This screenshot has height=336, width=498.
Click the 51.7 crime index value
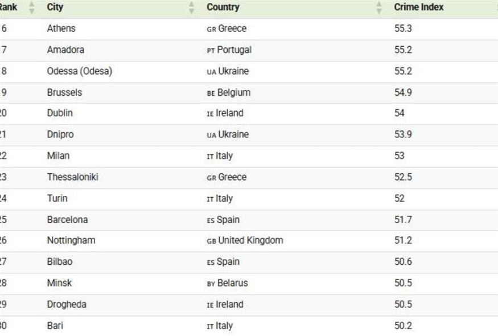403,220
